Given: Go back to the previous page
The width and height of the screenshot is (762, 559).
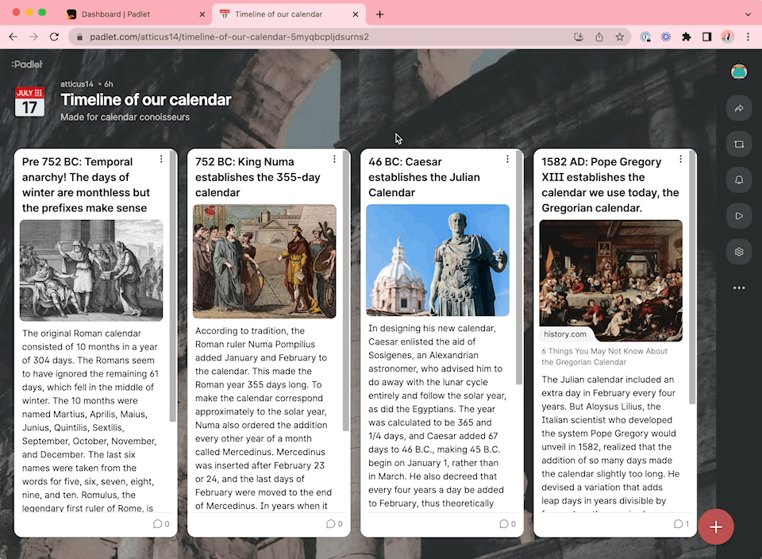Looking at the screenshot, I should click(13, 37).
